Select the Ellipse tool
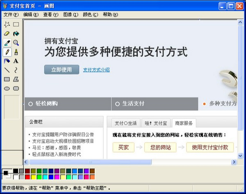The width and height of the screenshot is (246, 194). pos(7,88)
